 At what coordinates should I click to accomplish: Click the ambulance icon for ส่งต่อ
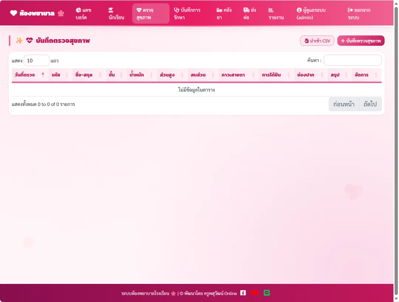[x=246, y=10]
